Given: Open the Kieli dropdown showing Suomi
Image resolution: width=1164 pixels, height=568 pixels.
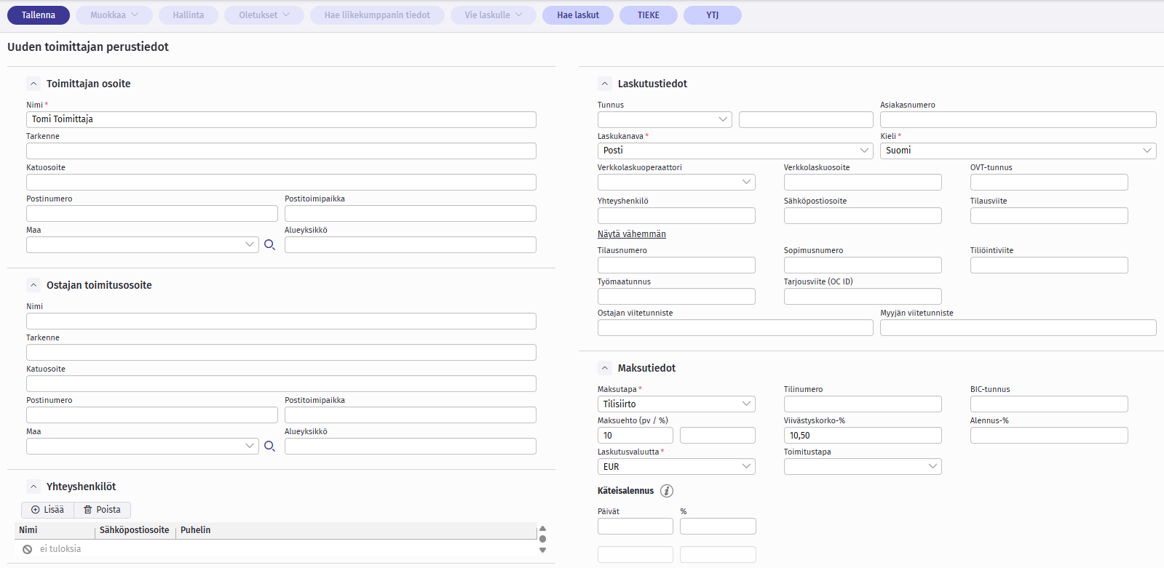Looking at the screenshot, I should 1018,151.
